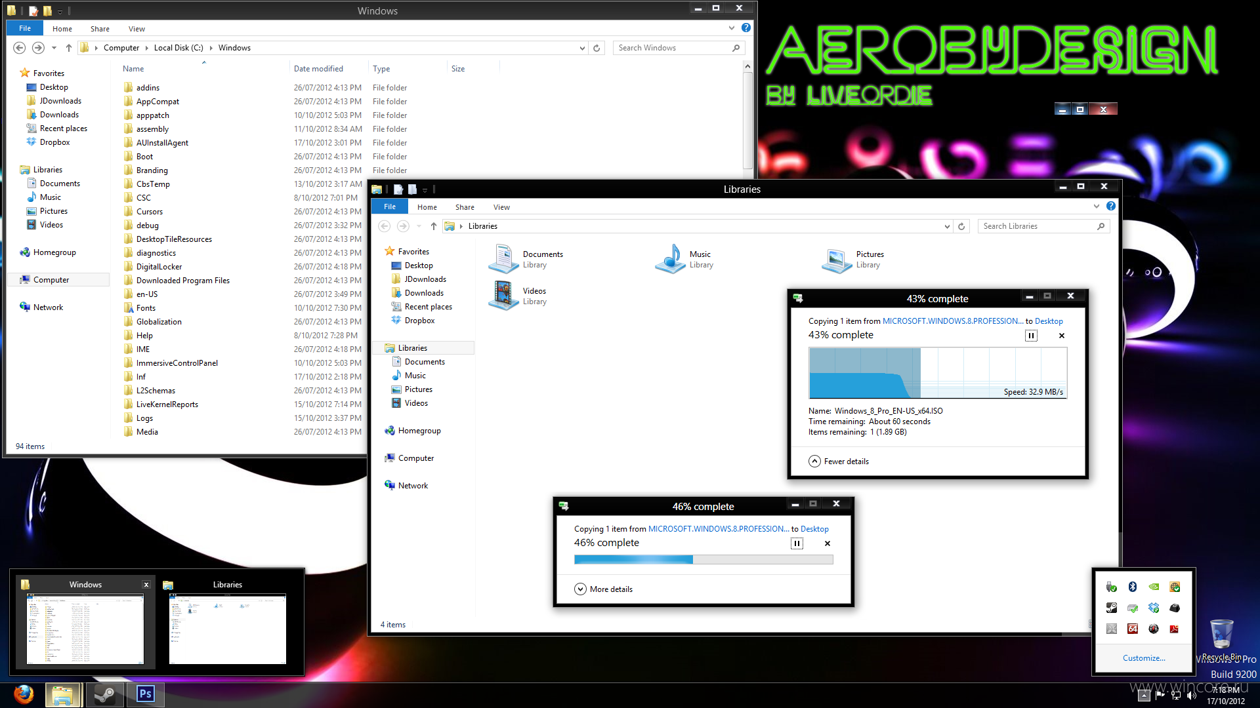Cancel the 43% copy with inner X
This screenshot has width=1260, height=708.
pos(1062,336)
